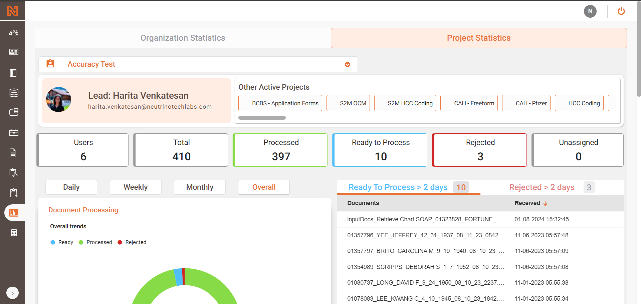Viewport: 641px width, 304px height.
Task: Open 01078083_LEE_KWANG document row
Action: coord(480,298)
